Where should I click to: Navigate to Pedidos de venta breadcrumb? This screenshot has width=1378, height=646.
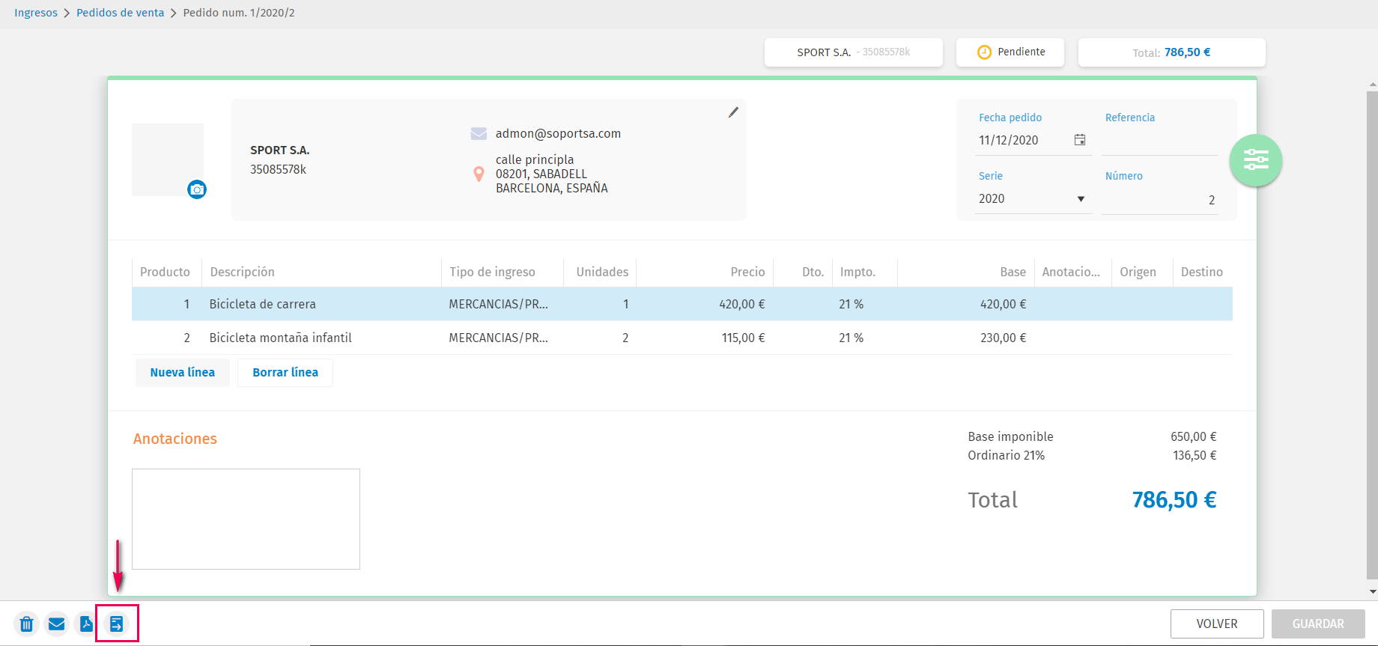pos(120,13)
